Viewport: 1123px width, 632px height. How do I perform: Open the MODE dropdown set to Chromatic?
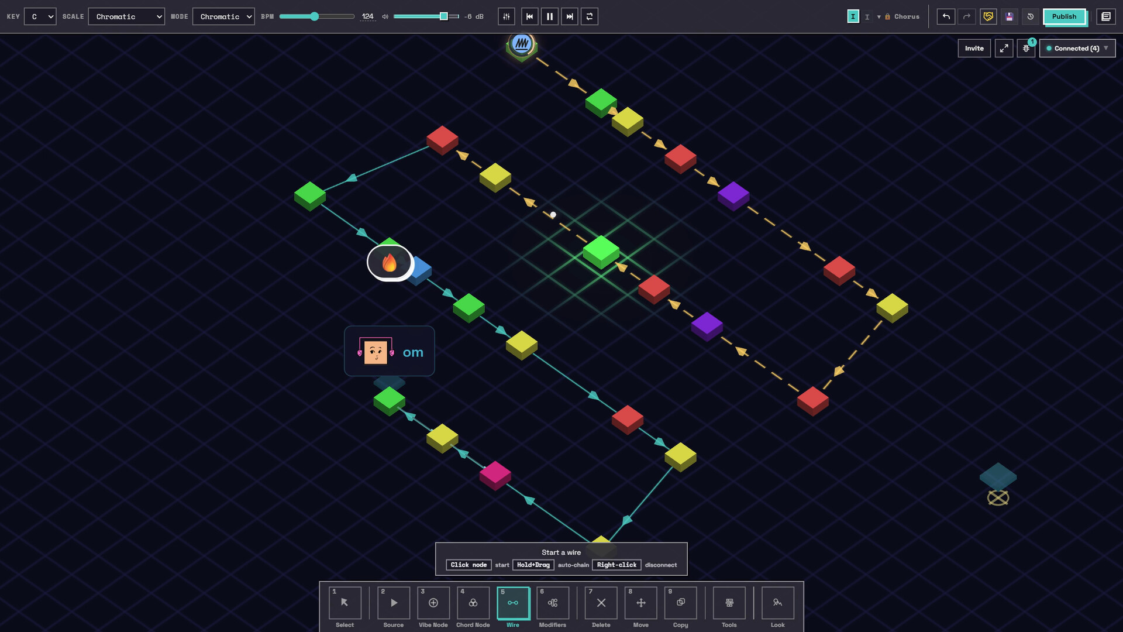(223, 16)
